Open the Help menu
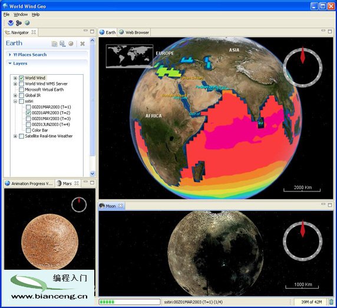Image resolution: width=337 pixels, height=308 pixels. [x=36, y=14]
